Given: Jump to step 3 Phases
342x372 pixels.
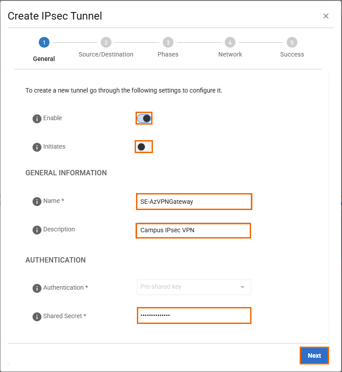Looking at the screenshot, I should 168,43.
